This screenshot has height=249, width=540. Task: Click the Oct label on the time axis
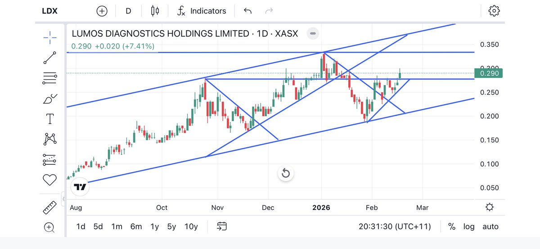click(x=162, y=208)
